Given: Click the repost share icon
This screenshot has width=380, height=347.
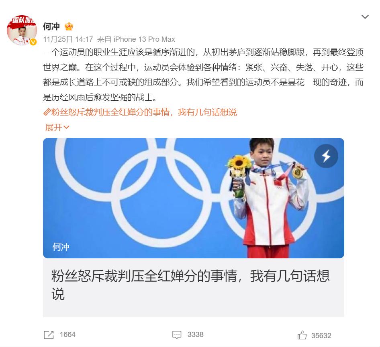Looking at the screenshot, I should click(49, 335).
